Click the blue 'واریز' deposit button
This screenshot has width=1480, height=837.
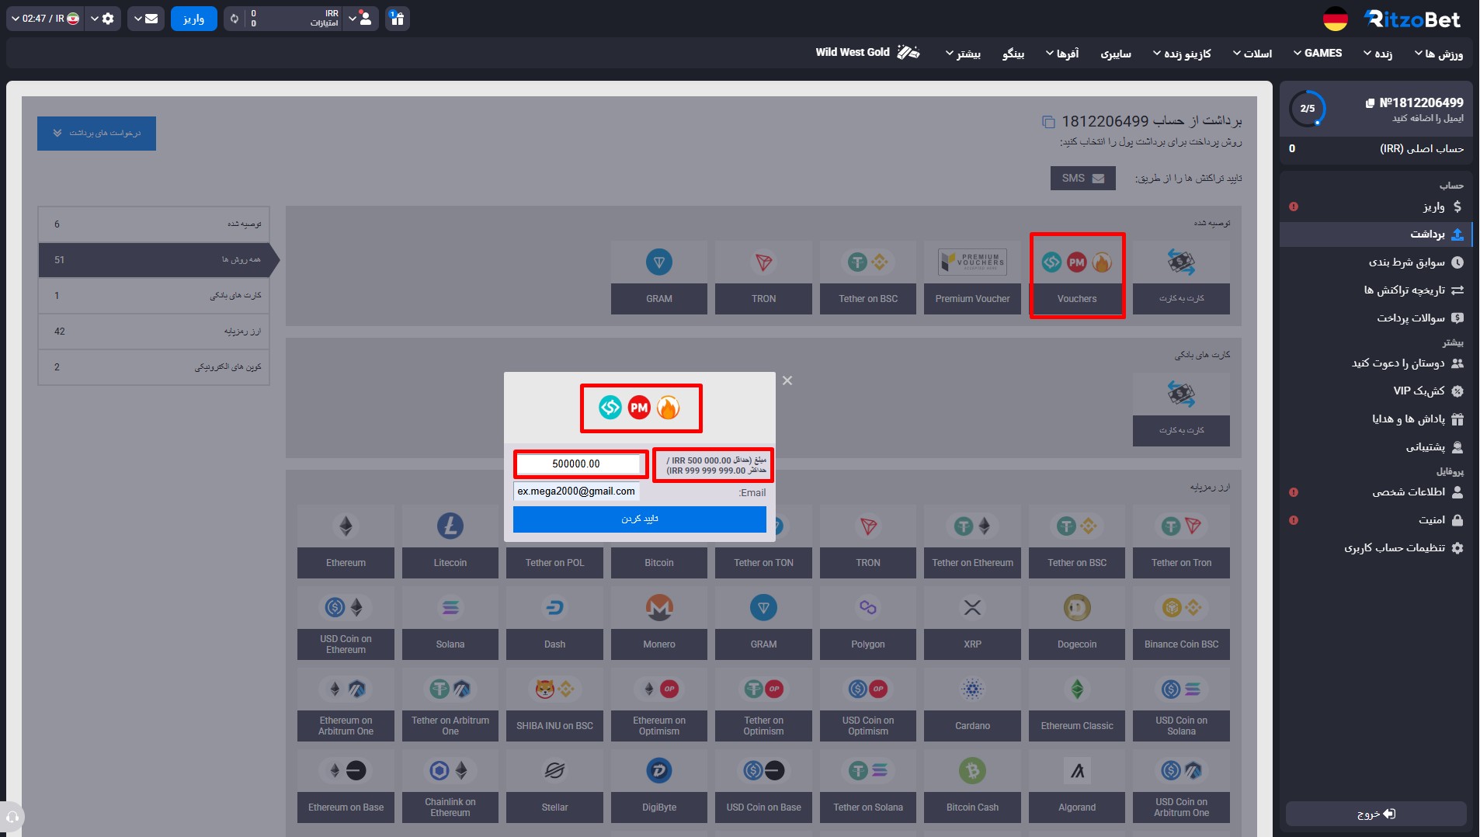[x=194, y=19]
